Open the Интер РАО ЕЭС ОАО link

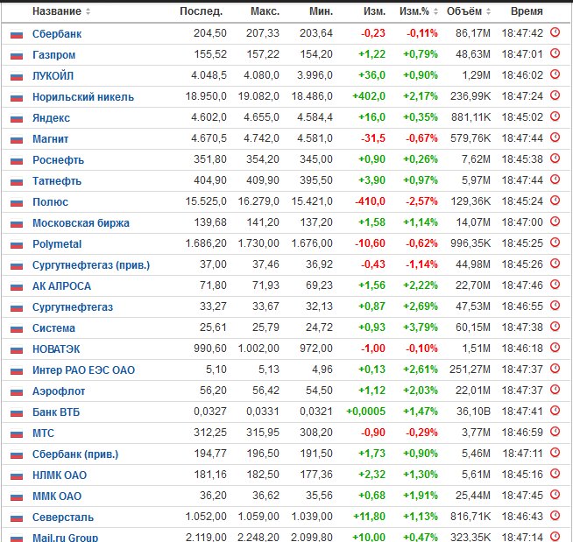click(x=83, y=370)
